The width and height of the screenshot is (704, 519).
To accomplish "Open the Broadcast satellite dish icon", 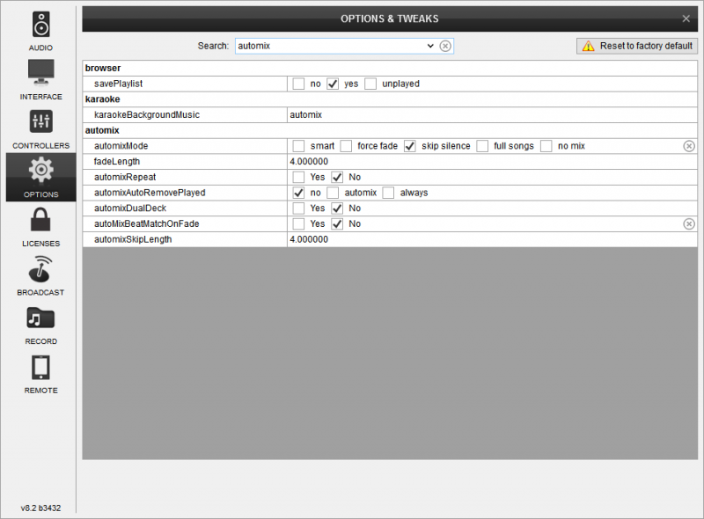I will pyautogui.click(x=40, y=269).
